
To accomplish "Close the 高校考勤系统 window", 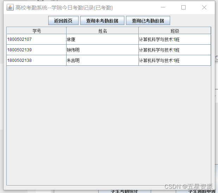I will tap(204, 7).
